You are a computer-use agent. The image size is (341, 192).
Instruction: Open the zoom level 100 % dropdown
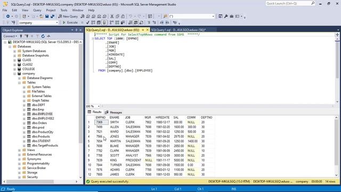pos(99,106)
